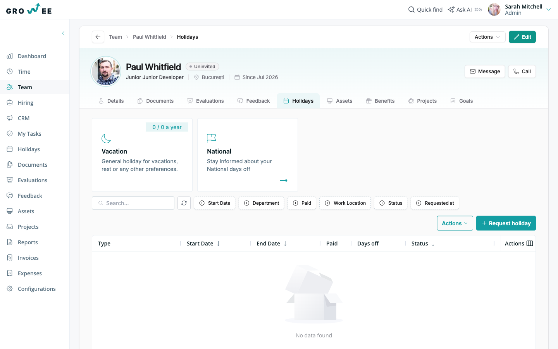Click the Vacation moon icon
The height and width of the screenshot is (349, 558).
point(106,138)
